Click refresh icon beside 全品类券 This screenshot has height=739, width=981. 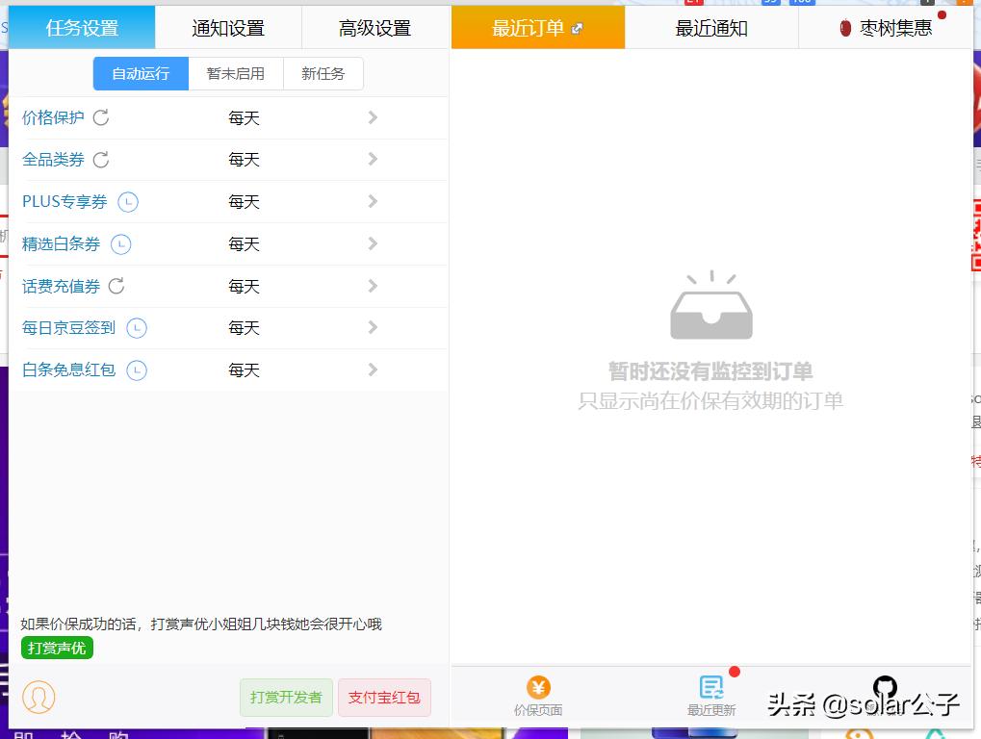(x=101, y=159)
